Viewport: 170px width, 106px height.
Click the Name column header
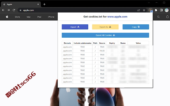pos(123,43)
